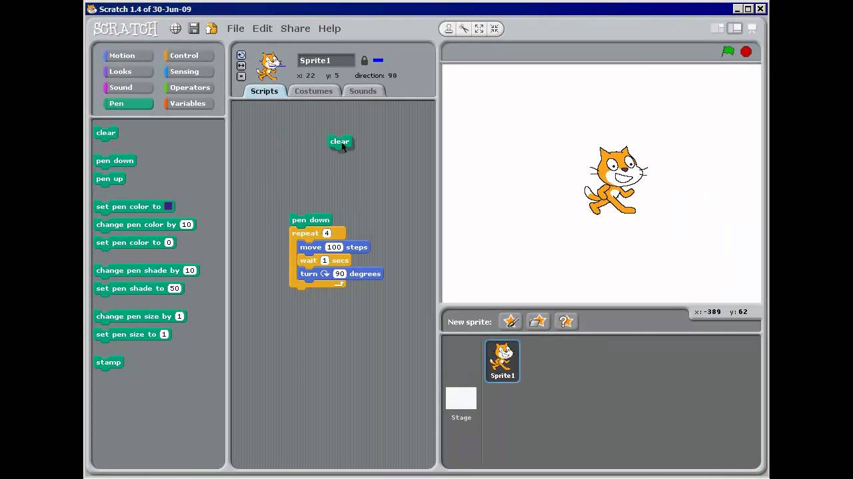This screenshot has width=853, height=479.
Task: Click change pen color by value 10
Action: pyautogui.click(x=186, y=224)
